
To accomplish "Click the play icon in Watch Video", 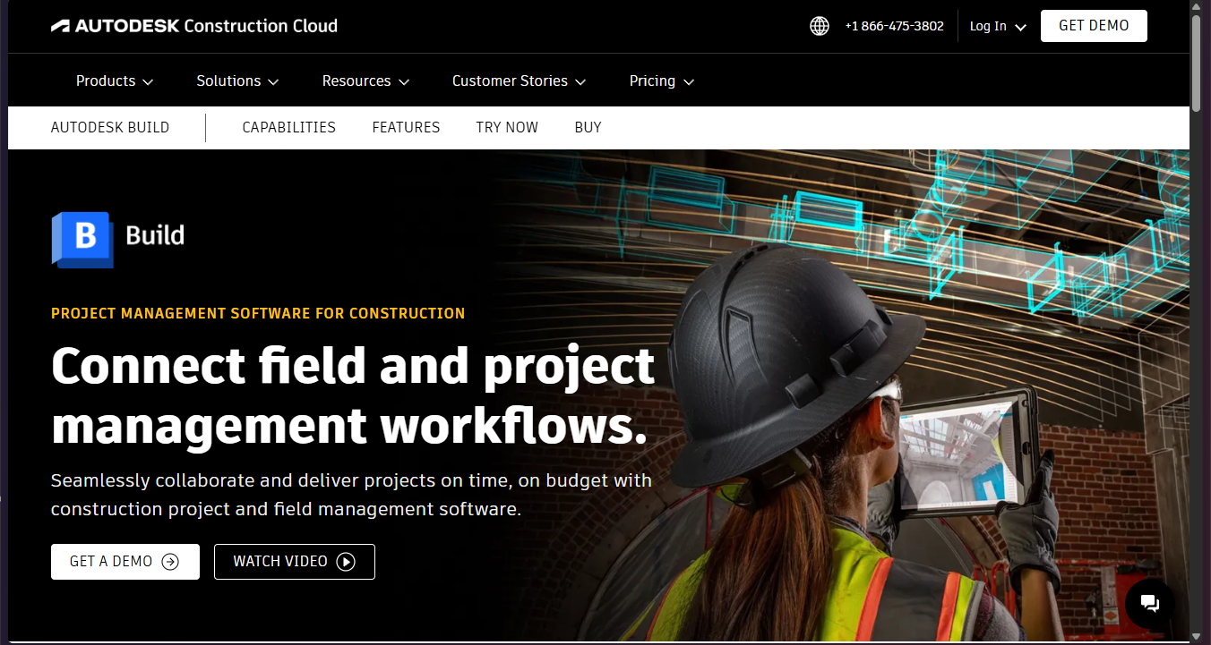I will coord(346,562).
